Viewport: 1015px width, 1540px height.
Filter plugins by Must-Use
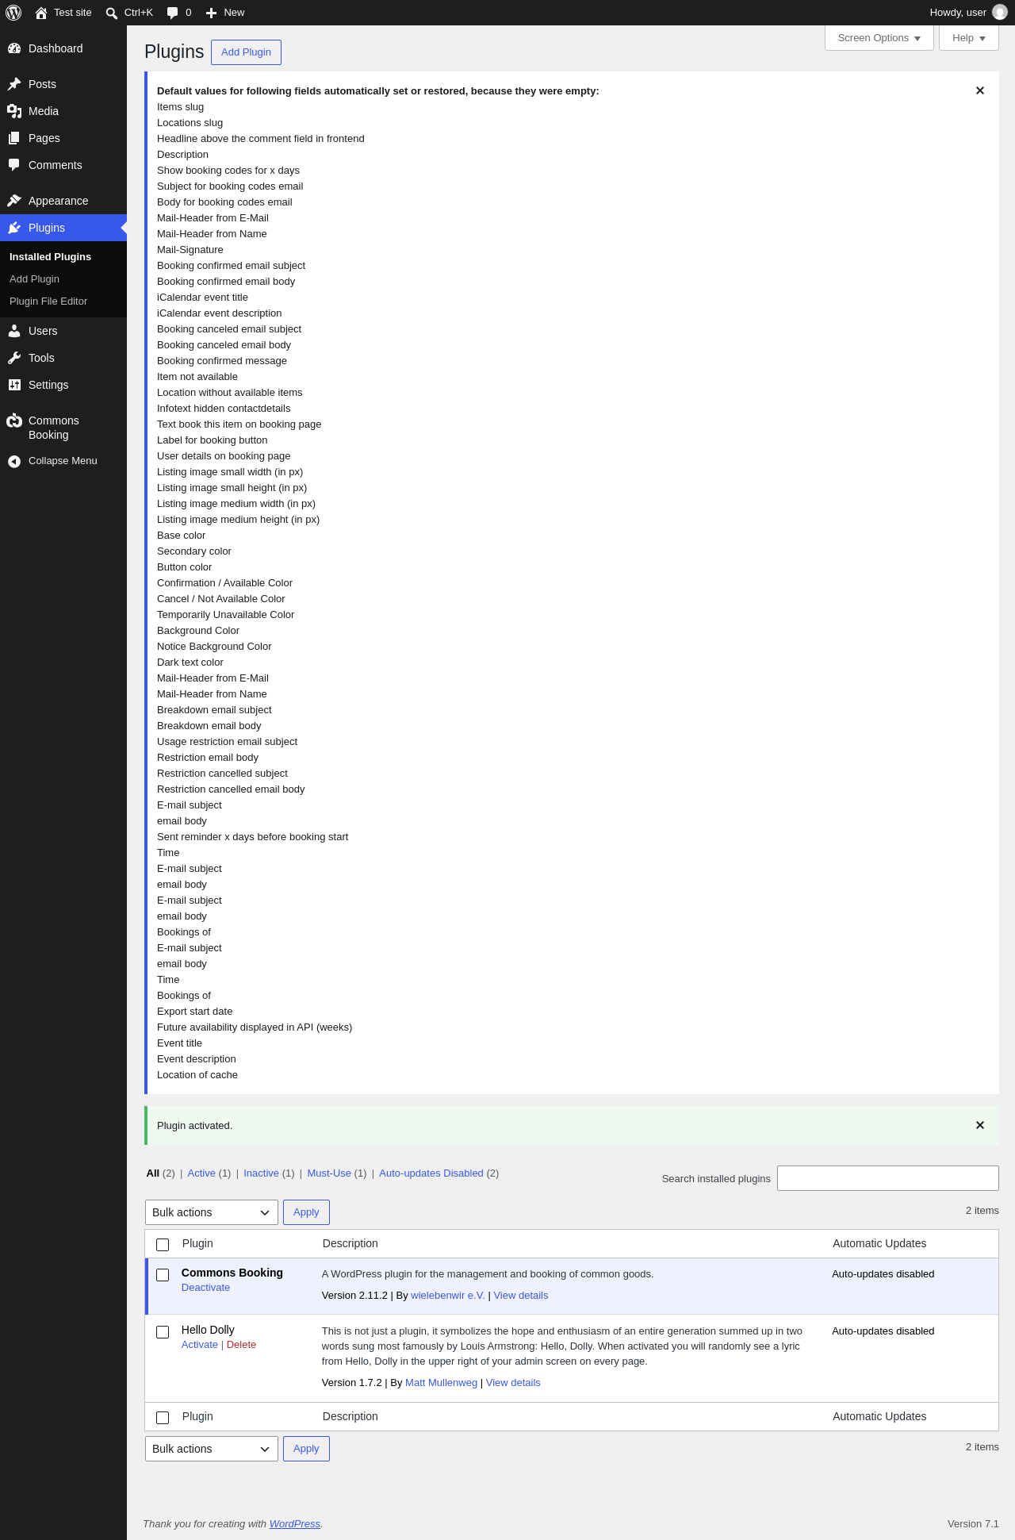point(329,1173)
